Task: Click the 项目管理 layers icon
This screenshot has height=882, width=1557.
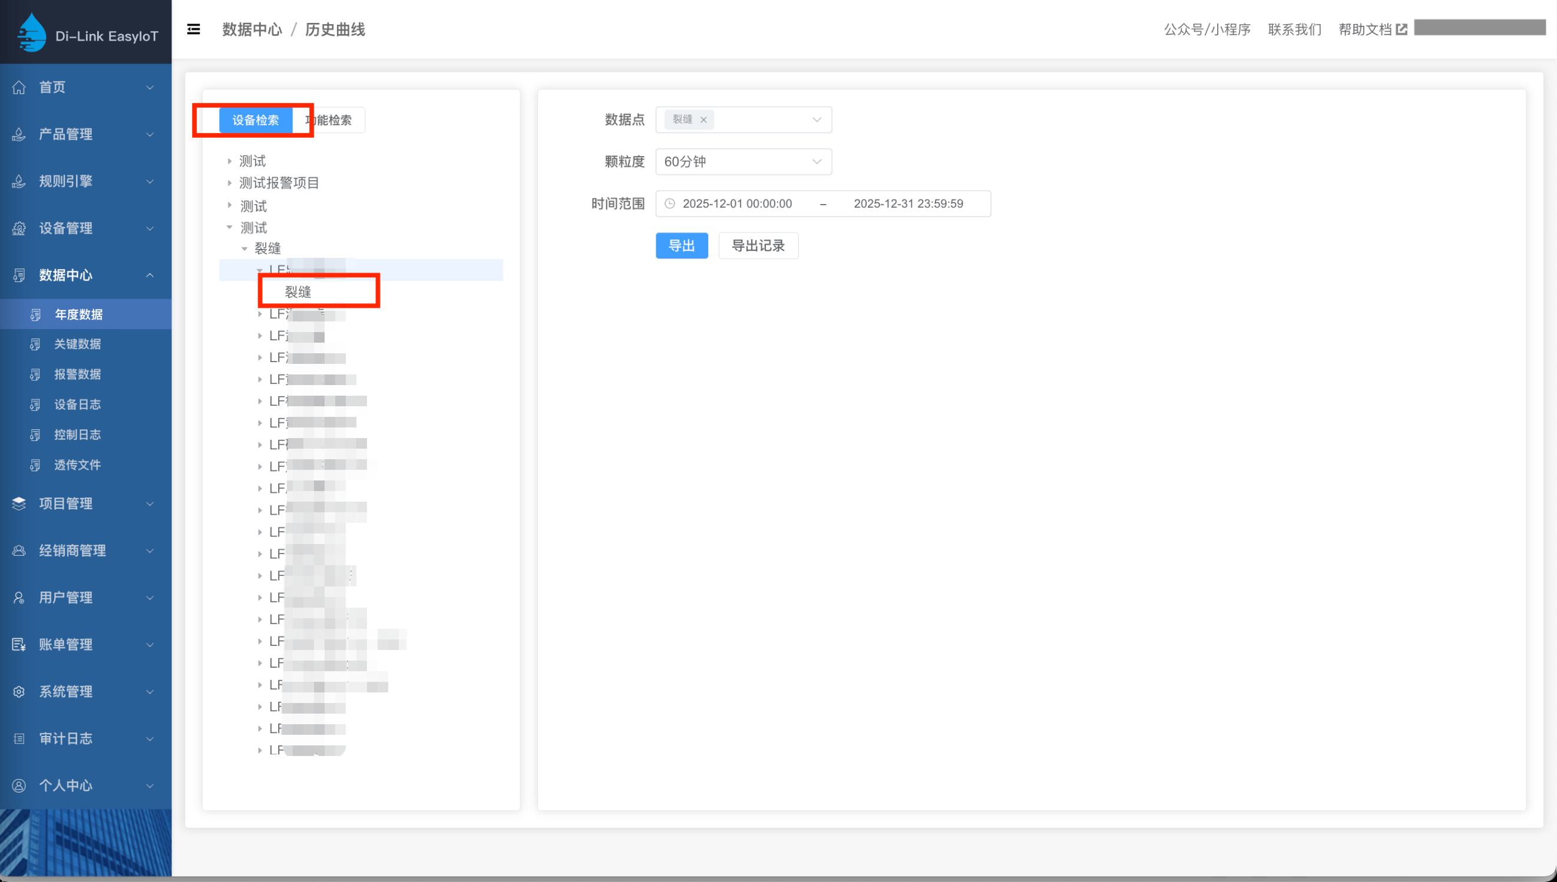Action: (x=19, y=503)
